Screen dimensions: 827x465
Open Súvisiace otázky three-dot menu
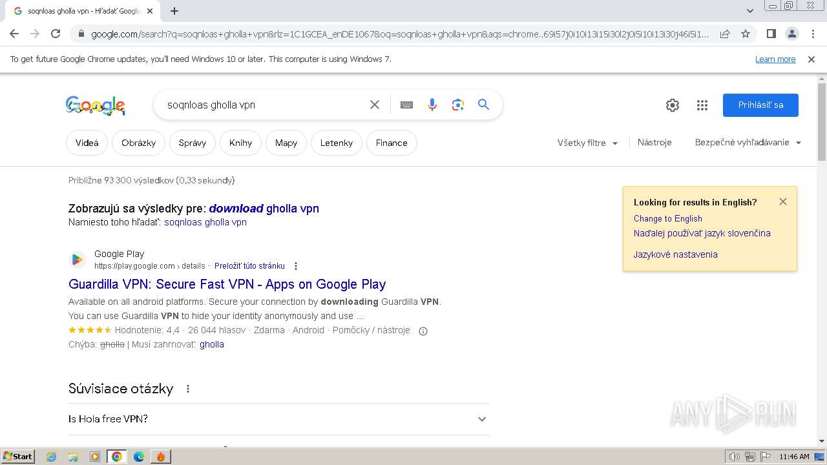[188, 389]
